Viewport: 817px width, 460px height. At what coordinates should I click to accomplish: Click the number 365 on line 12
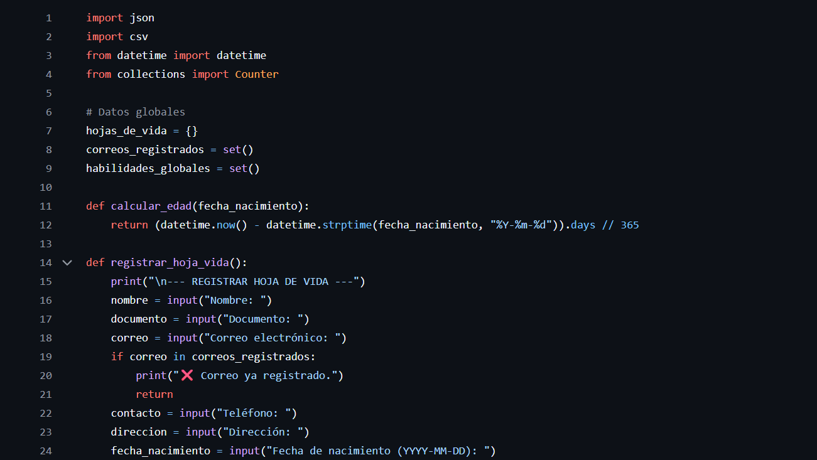[629, 225]
